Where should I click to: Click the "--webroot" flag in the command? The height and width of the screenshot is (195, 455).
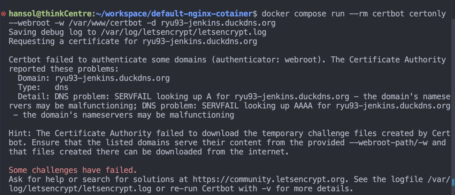coord(29,23)
